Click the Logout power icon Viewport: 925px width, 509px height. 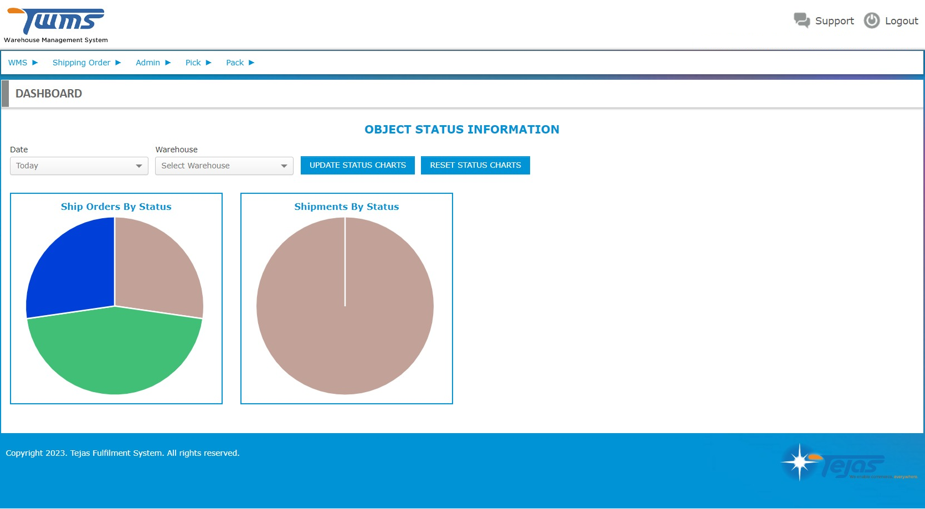871,20
